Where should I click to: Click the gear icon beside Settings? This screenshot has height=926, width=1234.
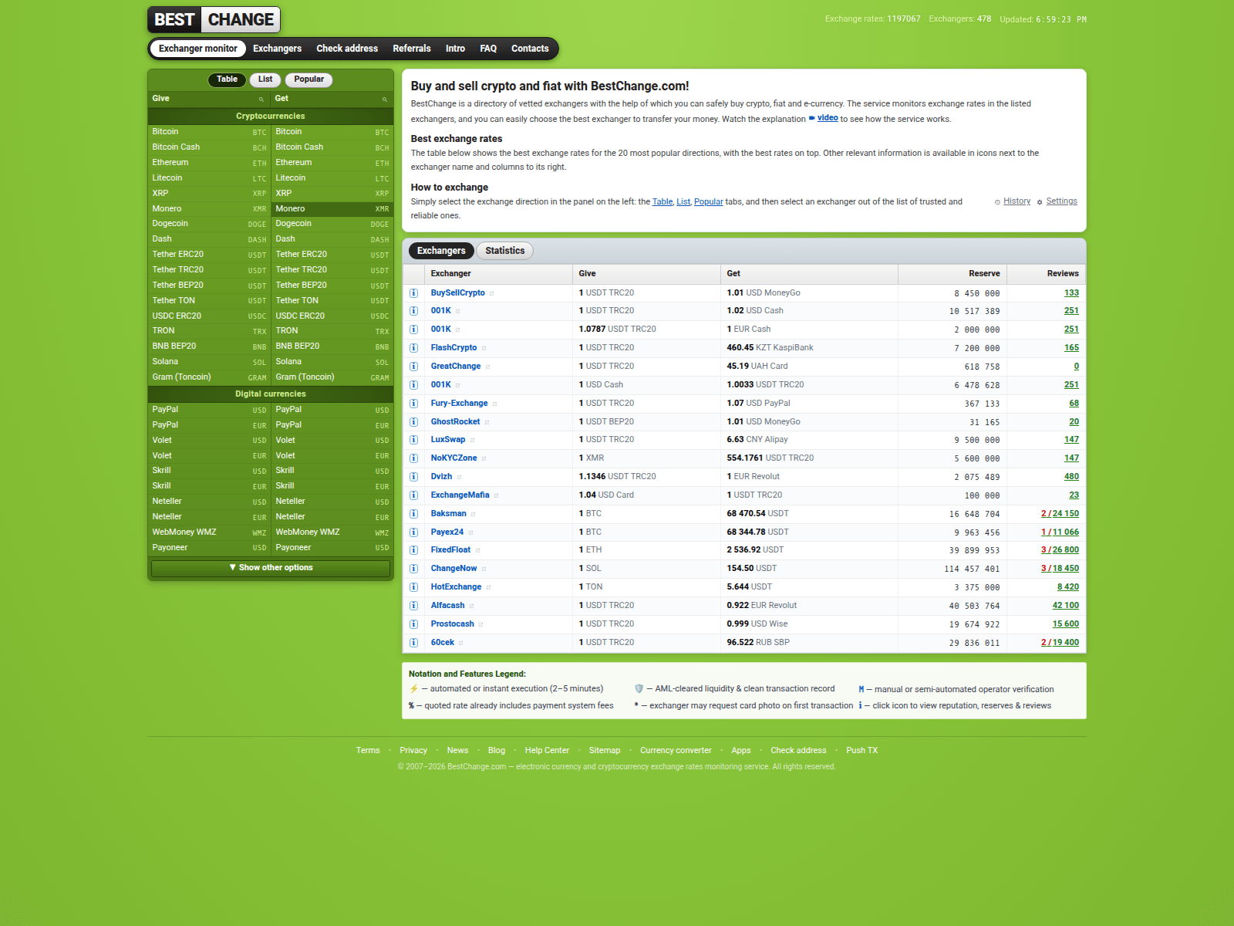(1040, 202)
